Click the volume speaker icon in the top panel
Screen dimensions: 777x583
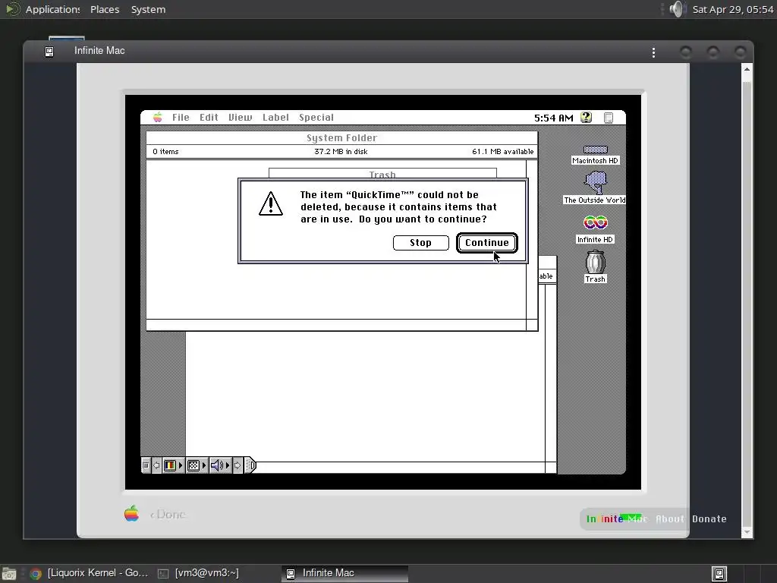tap(676, 9)
